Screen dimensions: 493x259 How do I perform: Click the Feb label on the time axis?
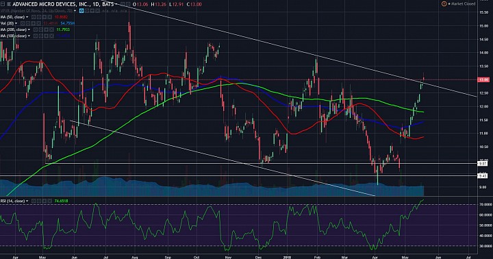pyautogui.click(x=317, y=257)
